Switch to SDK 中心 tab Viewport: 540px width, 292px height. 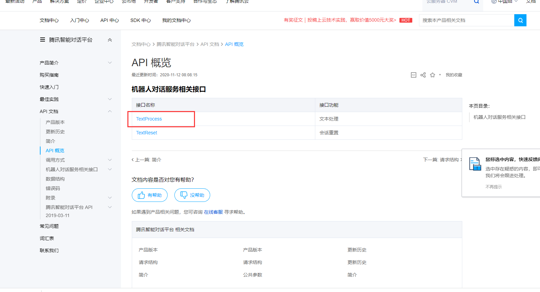coord(141,20)
